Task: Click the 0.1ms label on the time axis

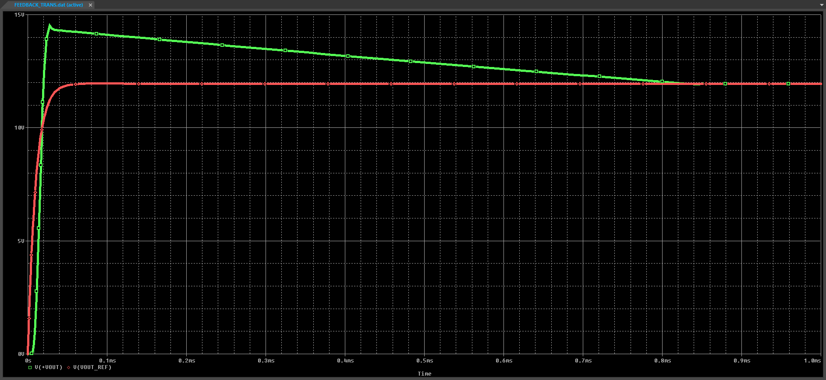Action: (x=108, y=361)
